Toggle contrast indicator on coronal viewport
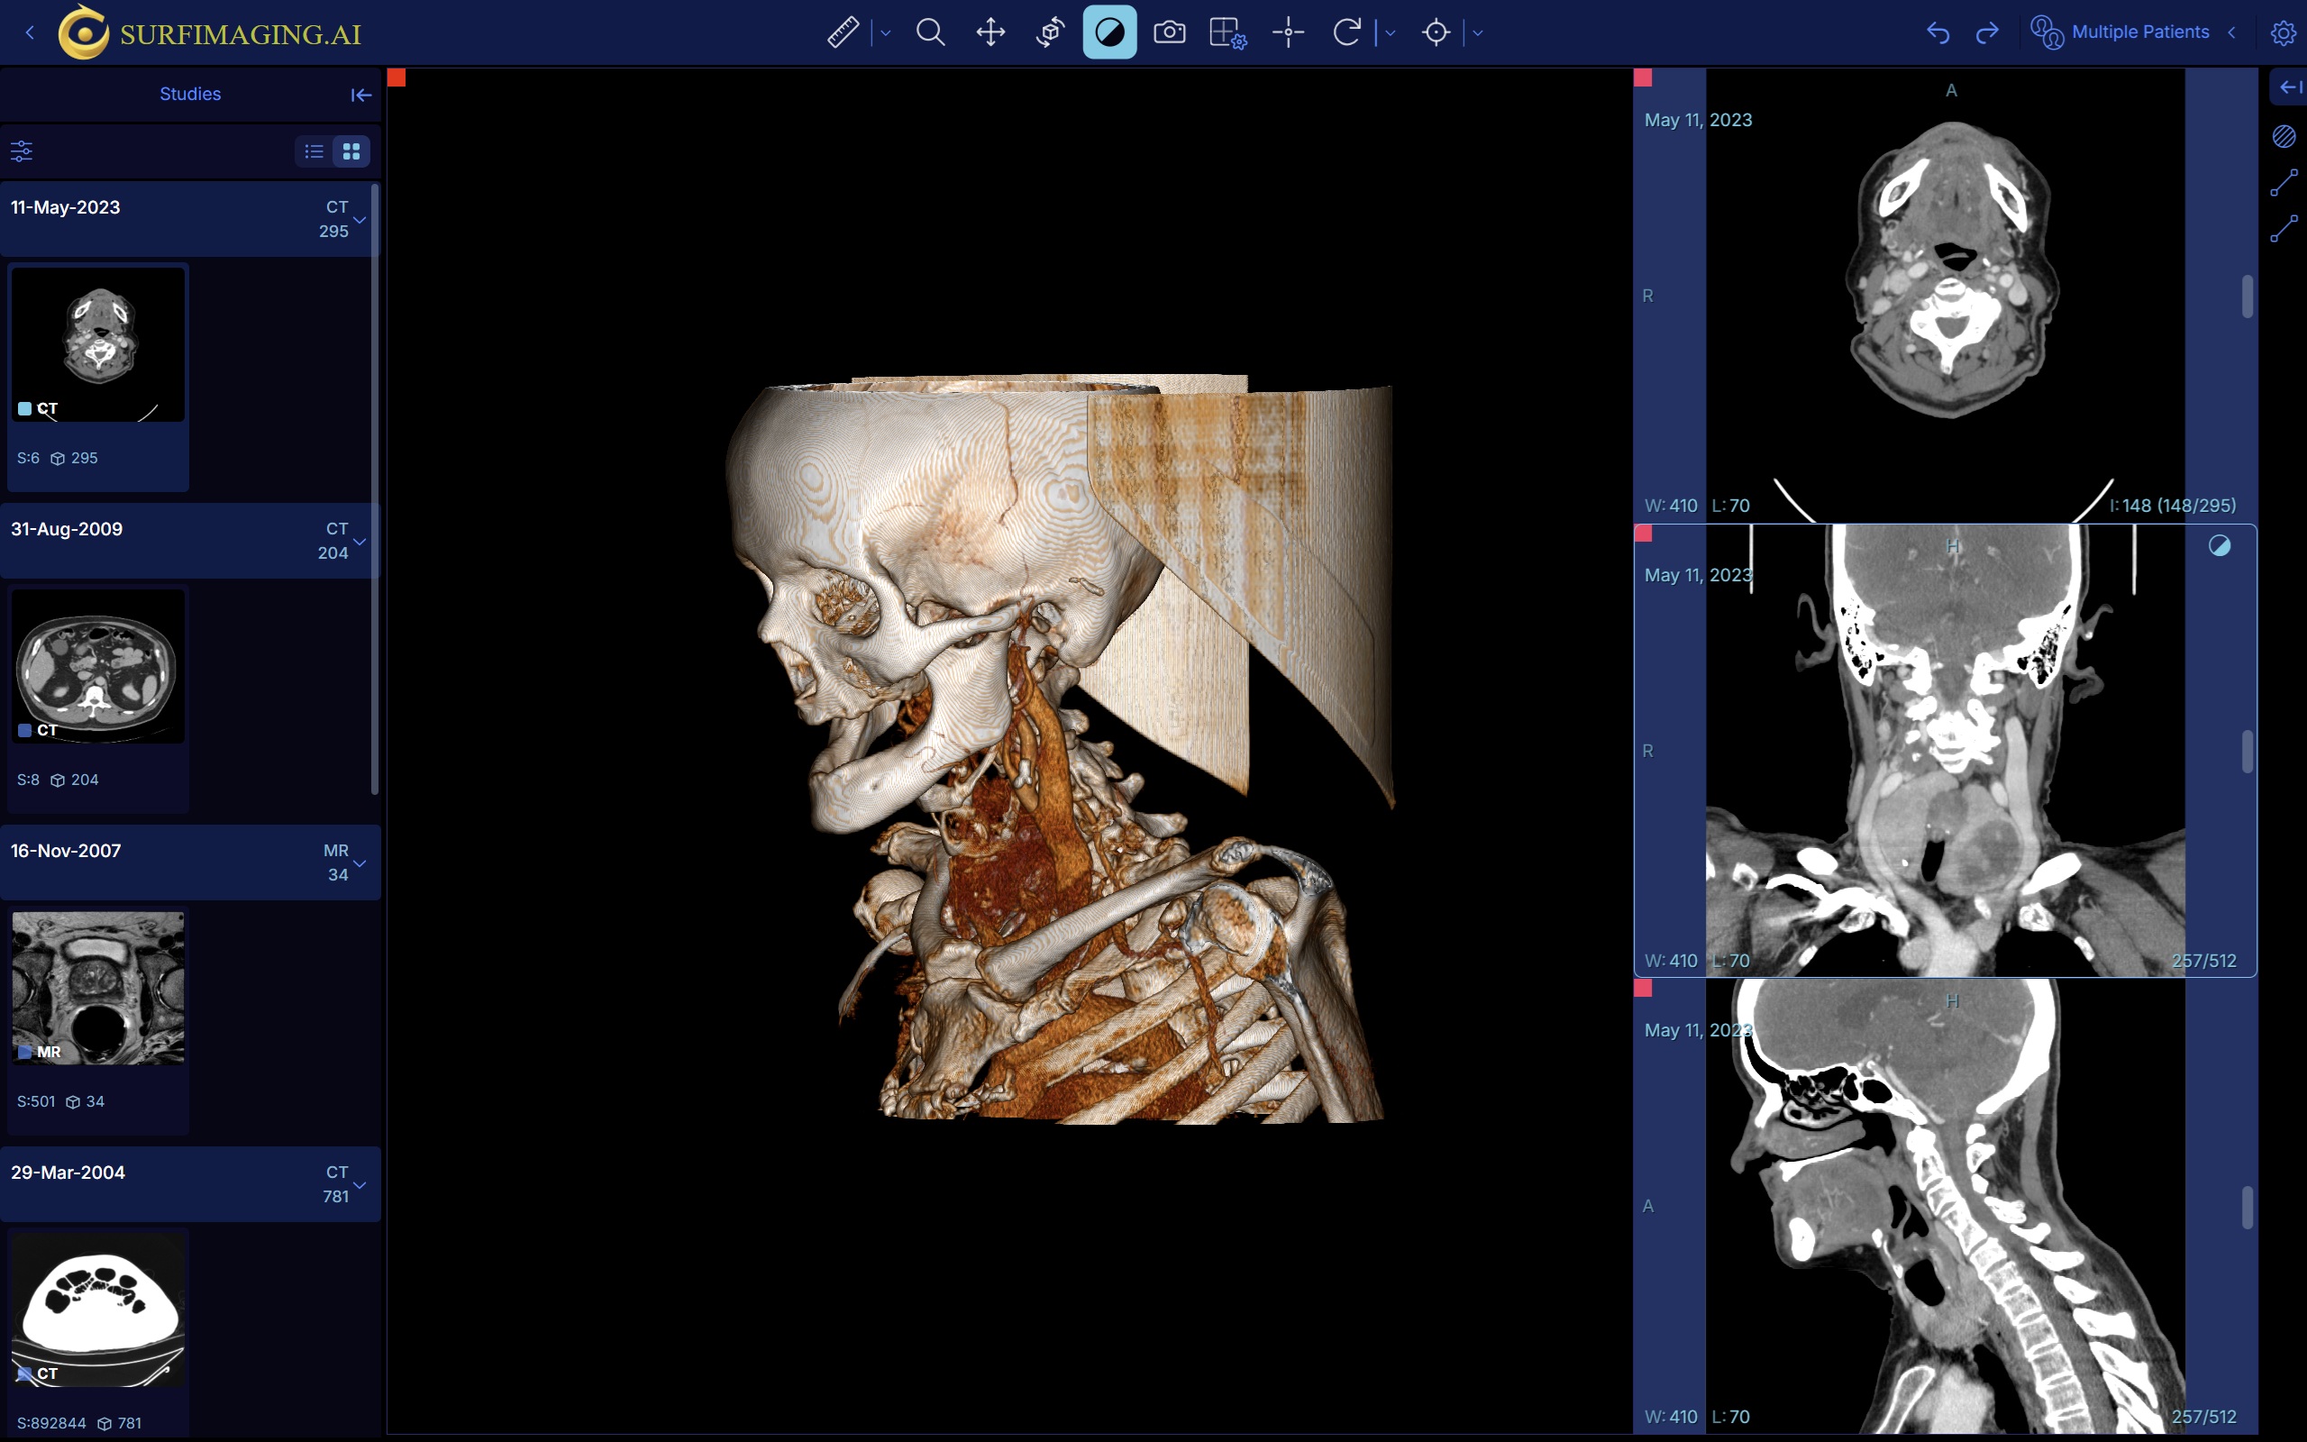This screenshot has width=2307, height=1442. [2220, 545]
